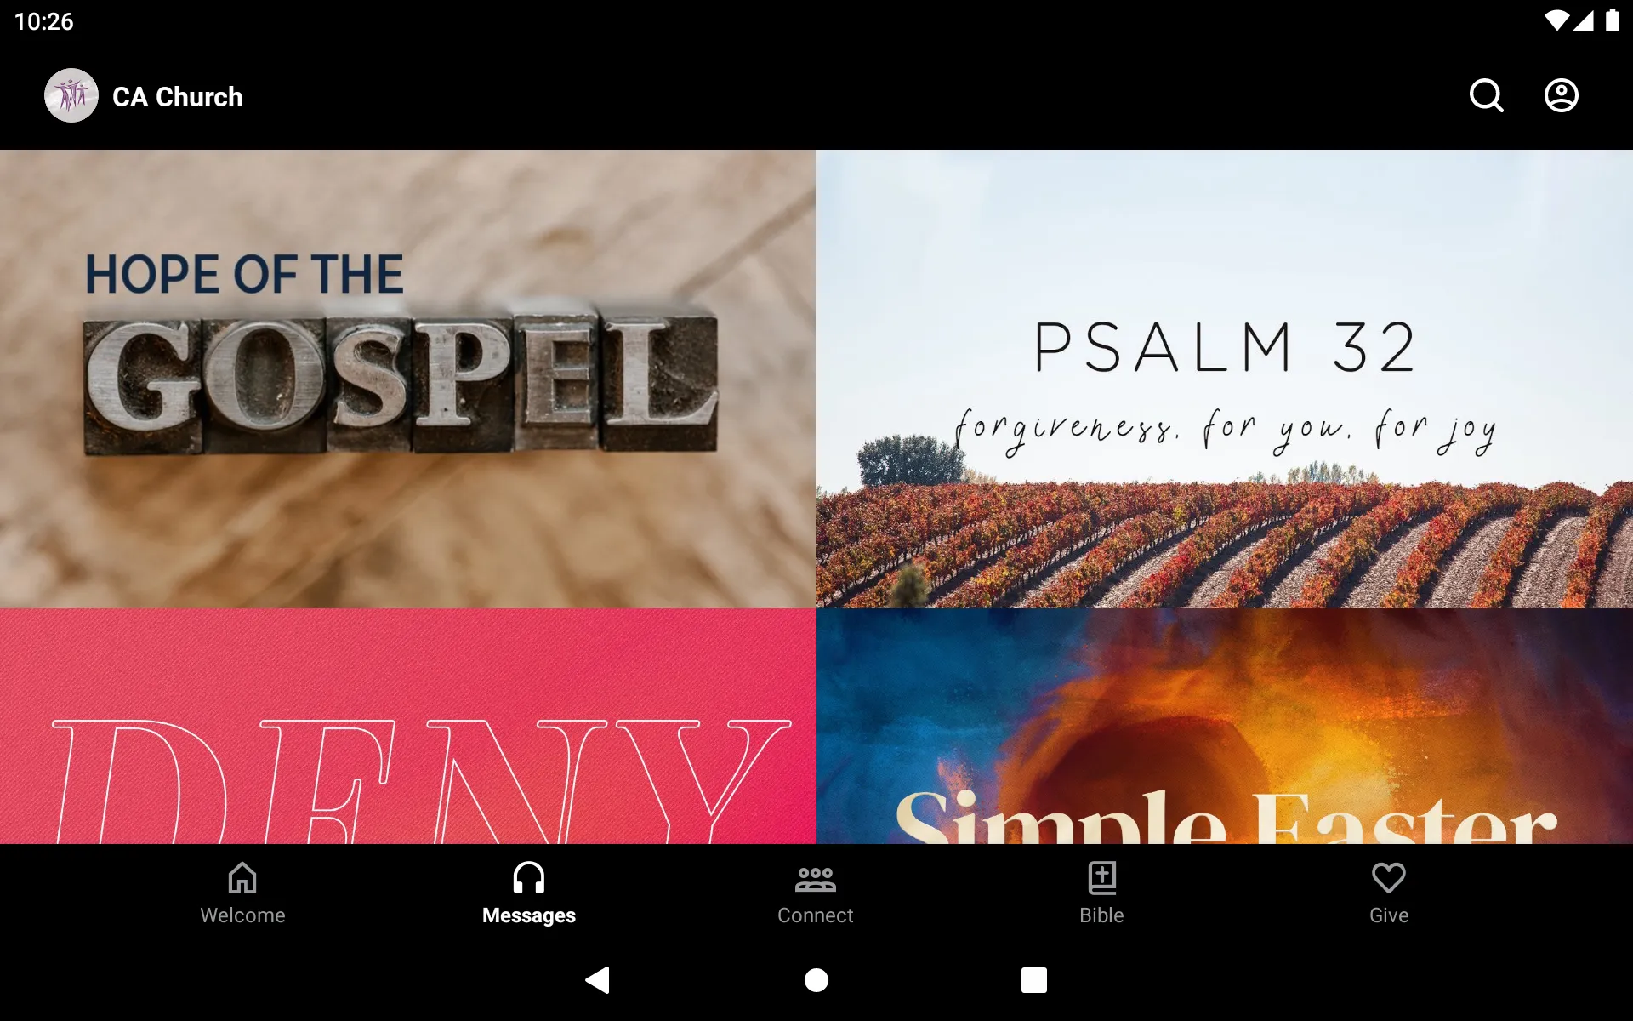Press the home circle button
Image resolution: width=1633 pixels, height=1021 pixels.
click(816, 980)
